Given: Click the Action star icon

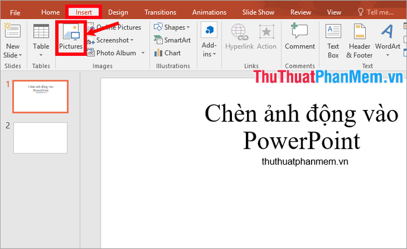Looking at the screenshot, I should pyautogui.click(x=266, y=32).
